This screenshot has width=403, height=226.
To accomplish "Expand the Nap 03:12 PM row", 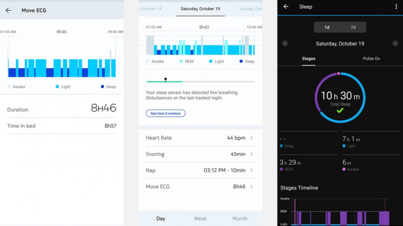I will pos(200,170).
